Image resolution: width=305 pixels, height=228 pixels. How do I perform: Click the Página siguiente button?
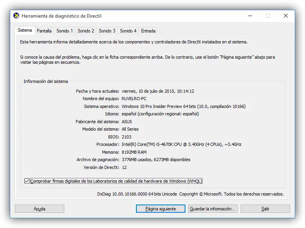pyautogui.click(x=160, y=209)
